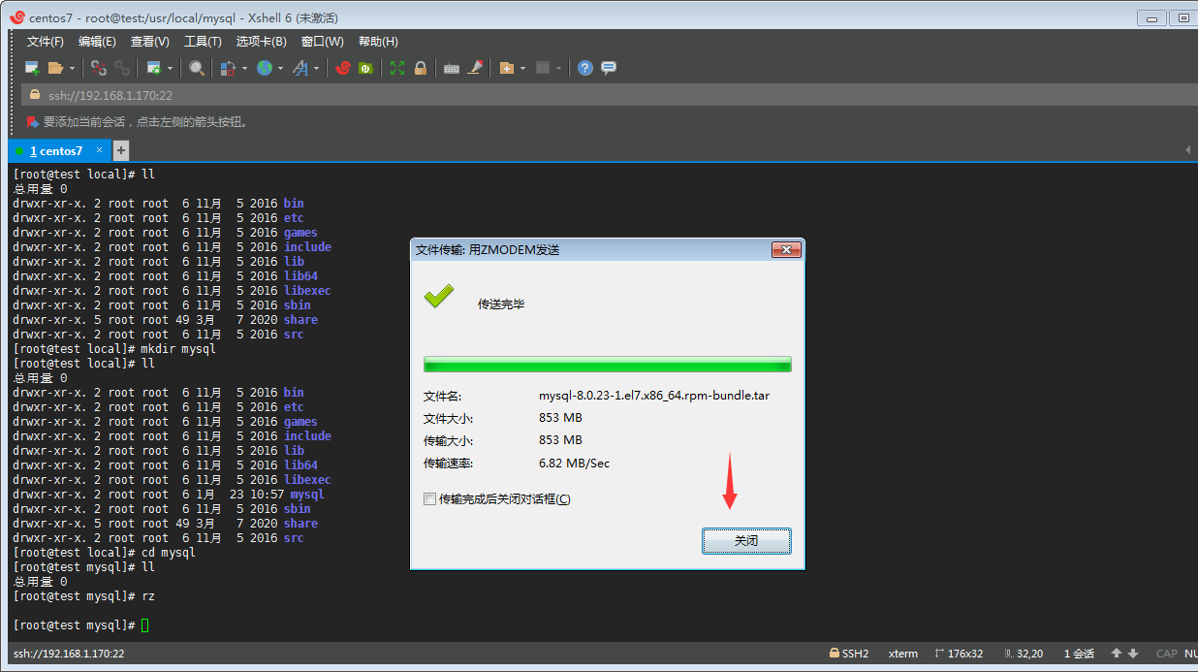Click the Disconnect session icon
The image size is (1198, 672).
pyautogui.click(x=98, y=68)
